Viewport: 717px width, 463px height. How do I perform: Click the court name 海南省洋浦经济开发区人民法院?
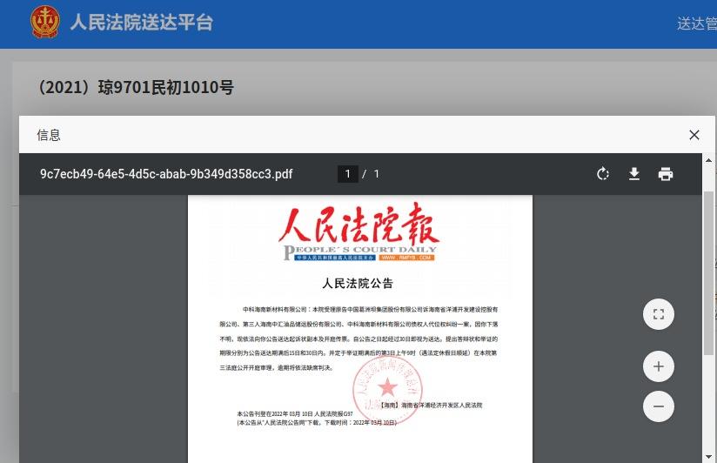[441, 406]
